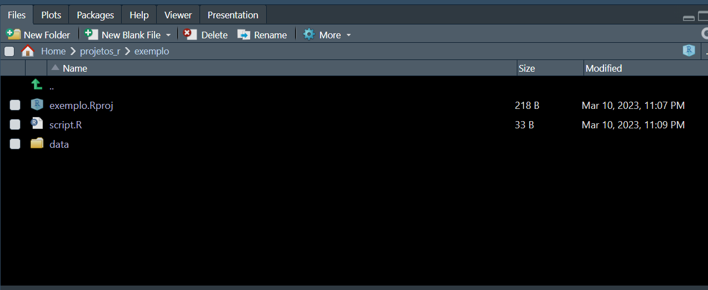708x290 pixels.
Task: Click the R project icon at breadcrumb right
Action: [689, 51]
